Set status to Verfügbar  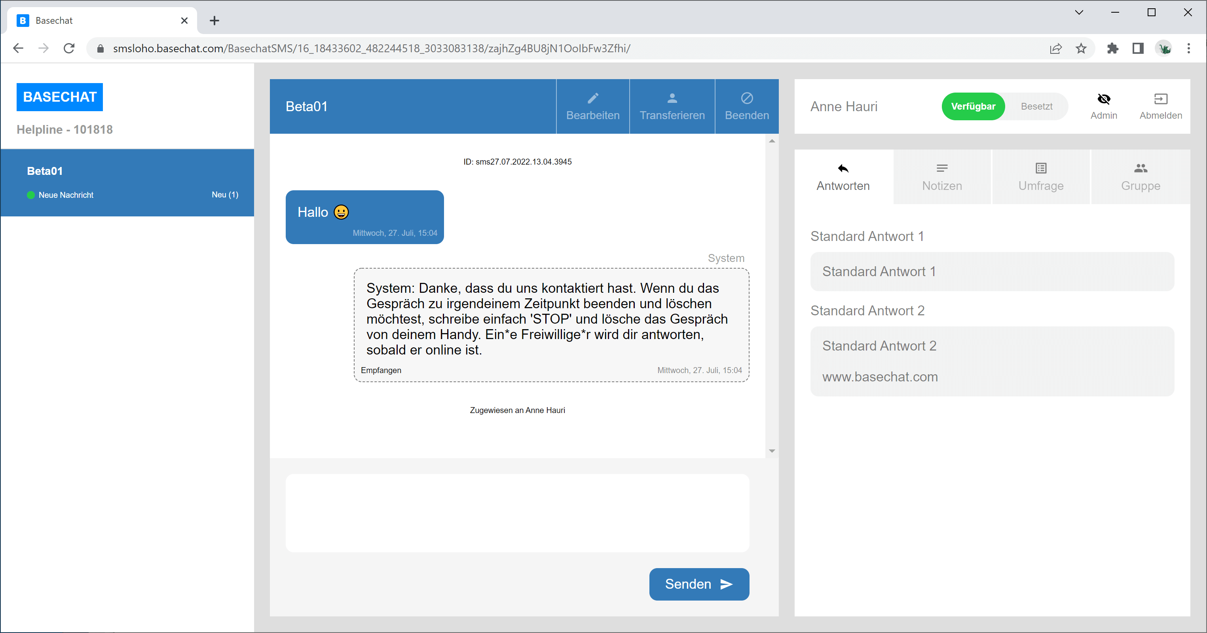point(973,106)
